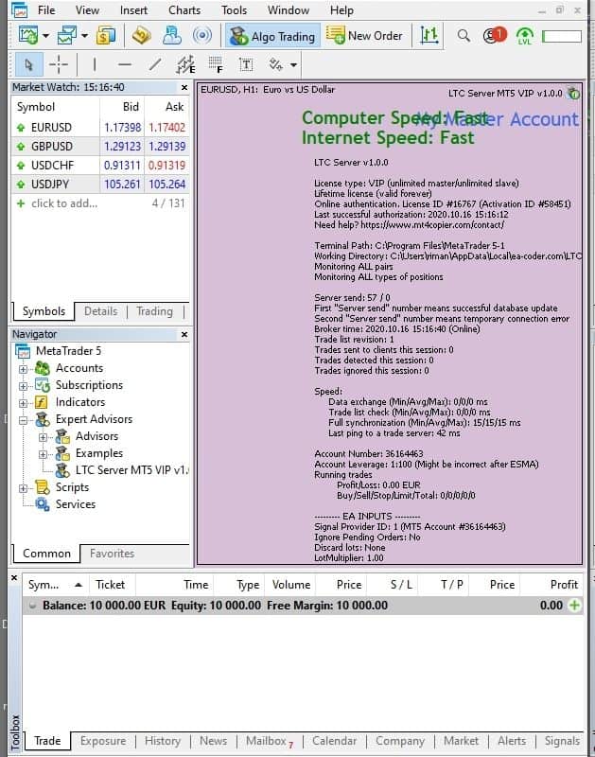Select the vertical line drawing tool
This screenshot has height=757, width=595.
pyautogui.click(x=94, y=64)
